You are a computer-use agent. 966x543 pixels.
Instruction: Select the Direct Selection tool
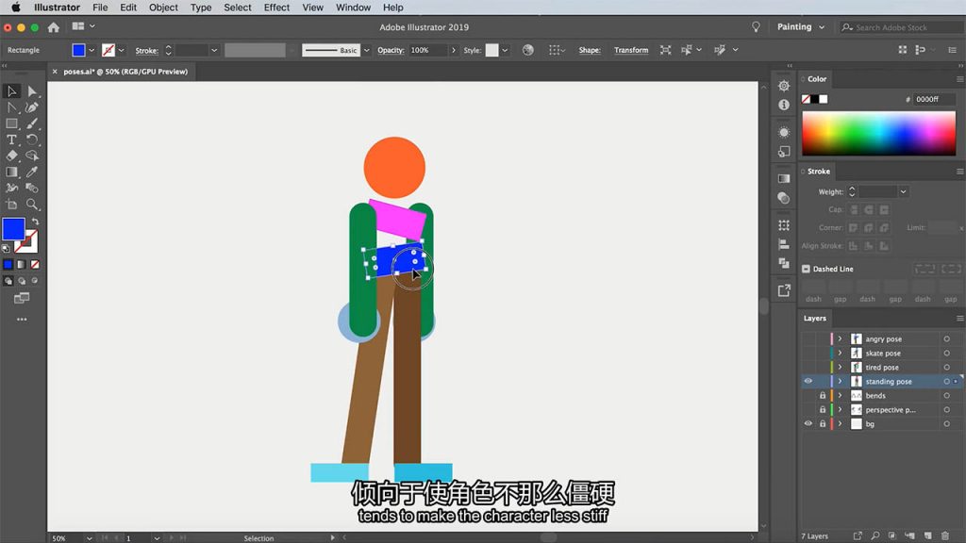pos(32,91)
